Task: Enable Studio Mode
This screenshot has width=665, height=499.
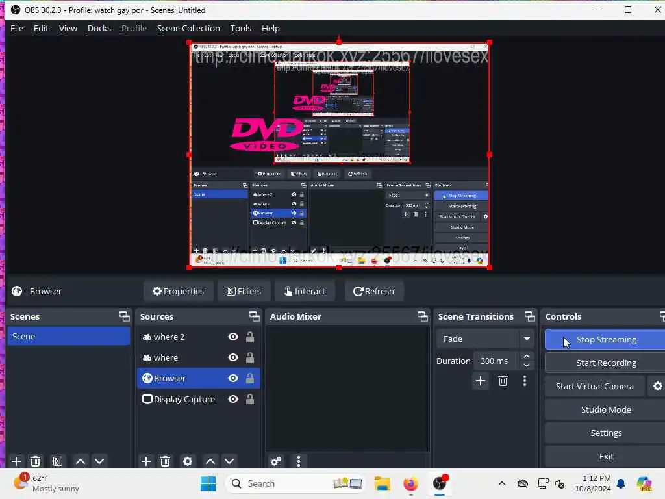Action: [x=605, y=409]
